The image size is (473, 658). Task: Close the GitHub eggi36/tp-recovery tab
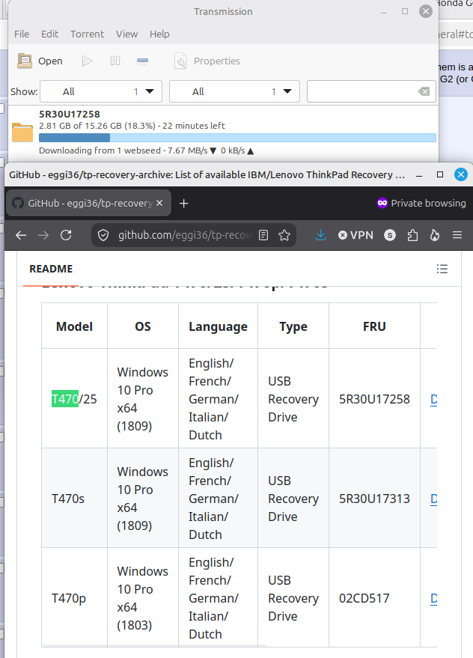159,203
